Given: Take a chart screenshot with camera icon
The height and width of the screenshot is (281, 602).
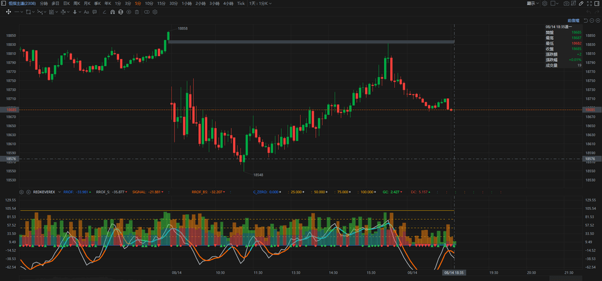Looking at the screenshot, I should pos(566,4).
